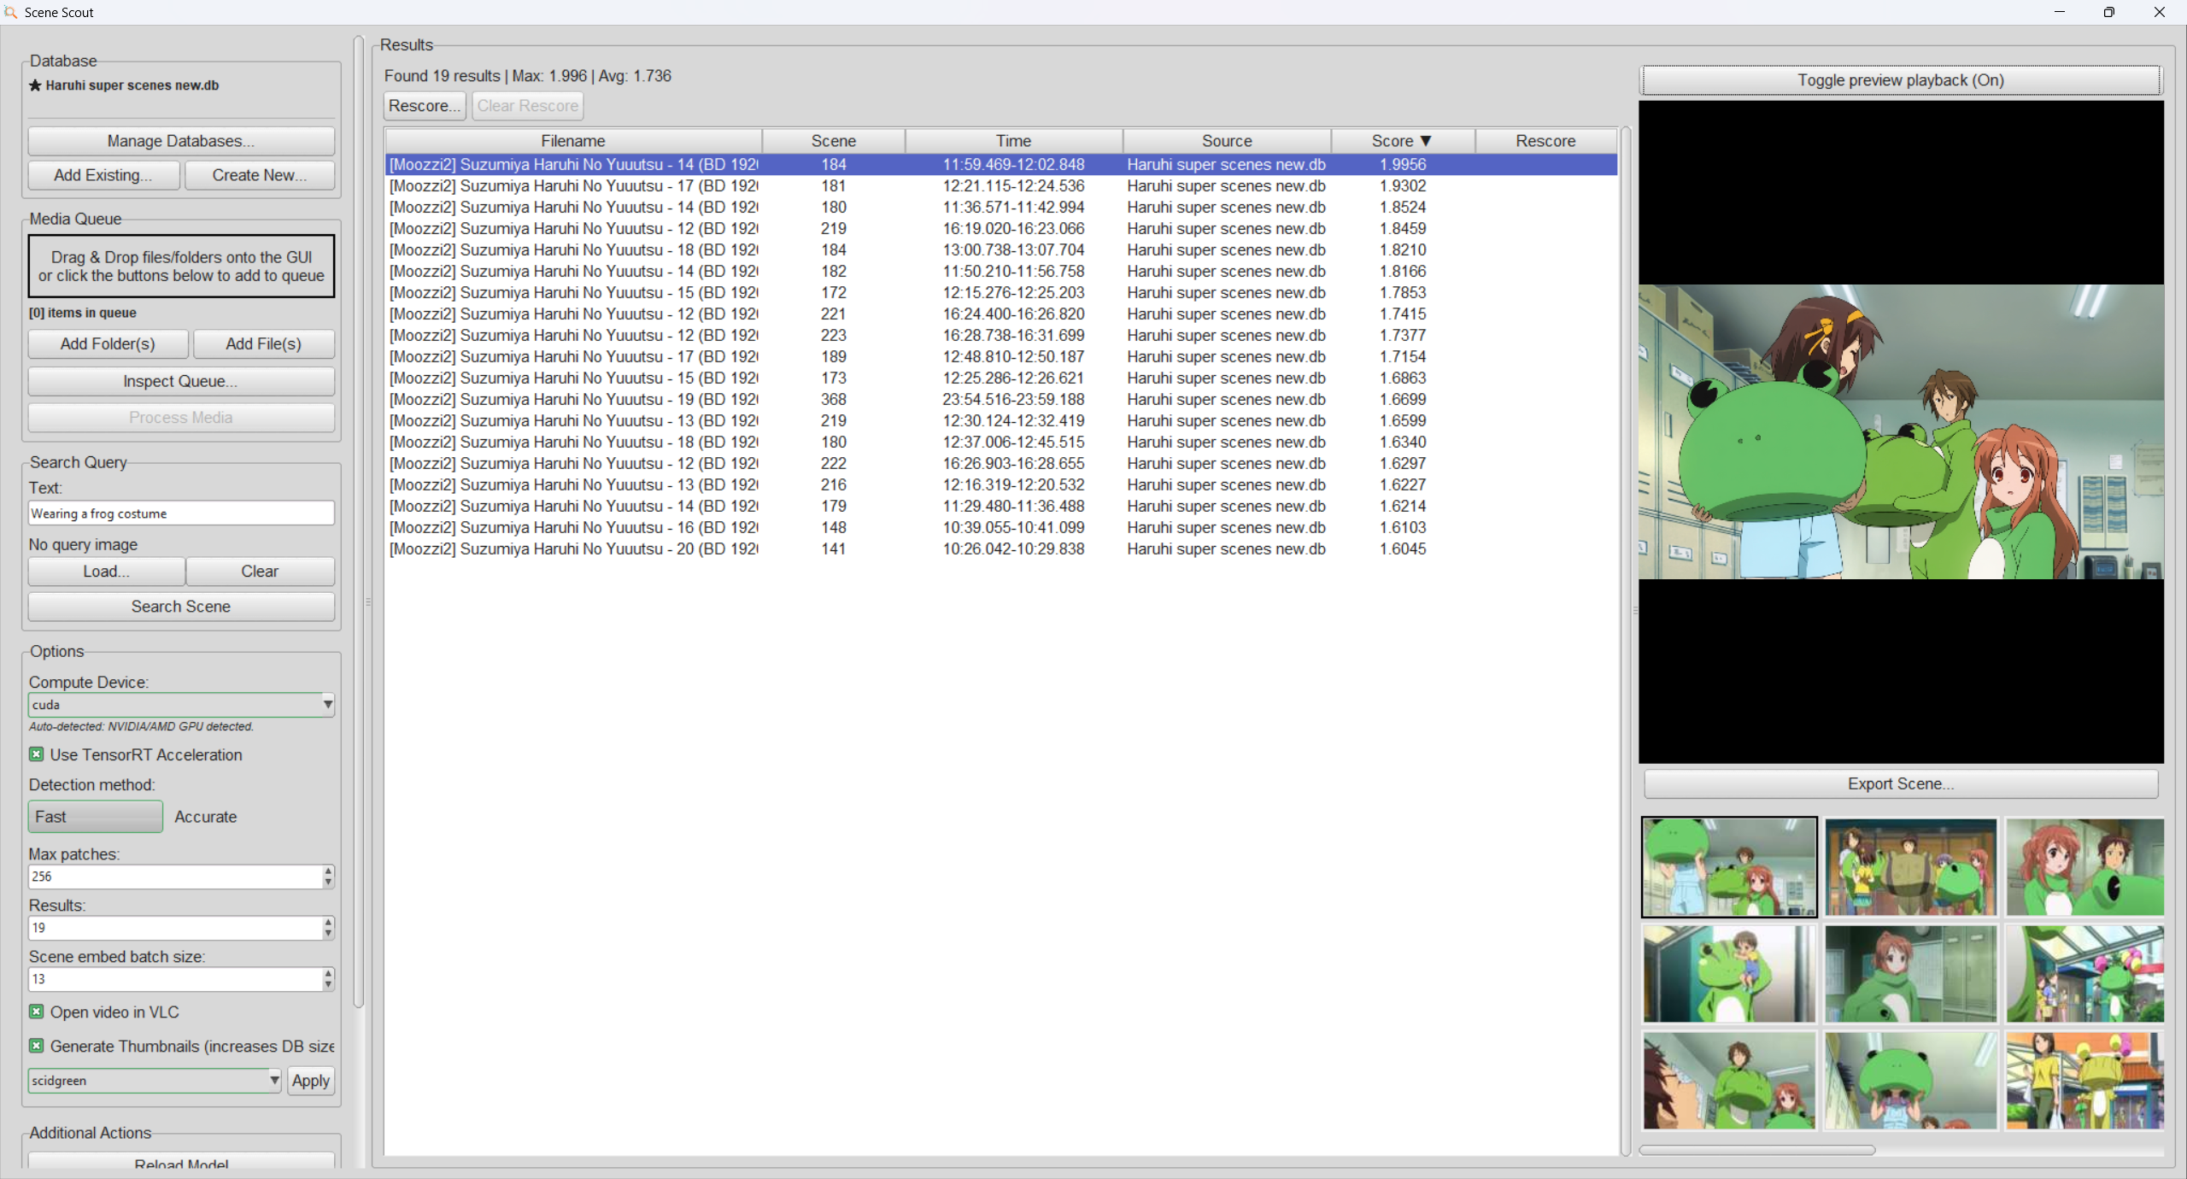The image size is (2187, 1179).
Task: Select thumbnail of frog mascot holding child
Action: click(1729, 974)
